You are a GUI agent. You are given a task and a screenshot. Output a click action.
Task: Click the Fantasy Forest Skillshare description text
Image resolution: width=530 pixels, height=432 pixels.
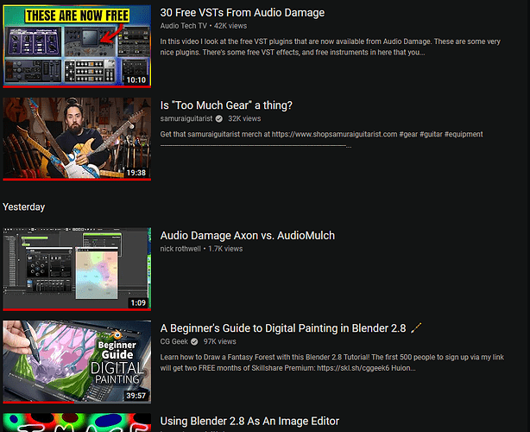click(x=332, y=363)
